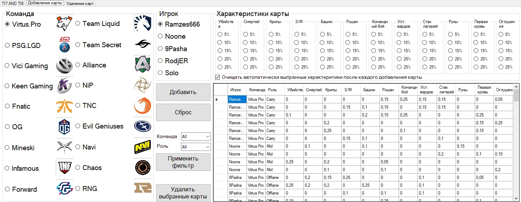This screenshot has width=521, height=202.
Task: Select first table row via its arrow header
Action: 220,99
